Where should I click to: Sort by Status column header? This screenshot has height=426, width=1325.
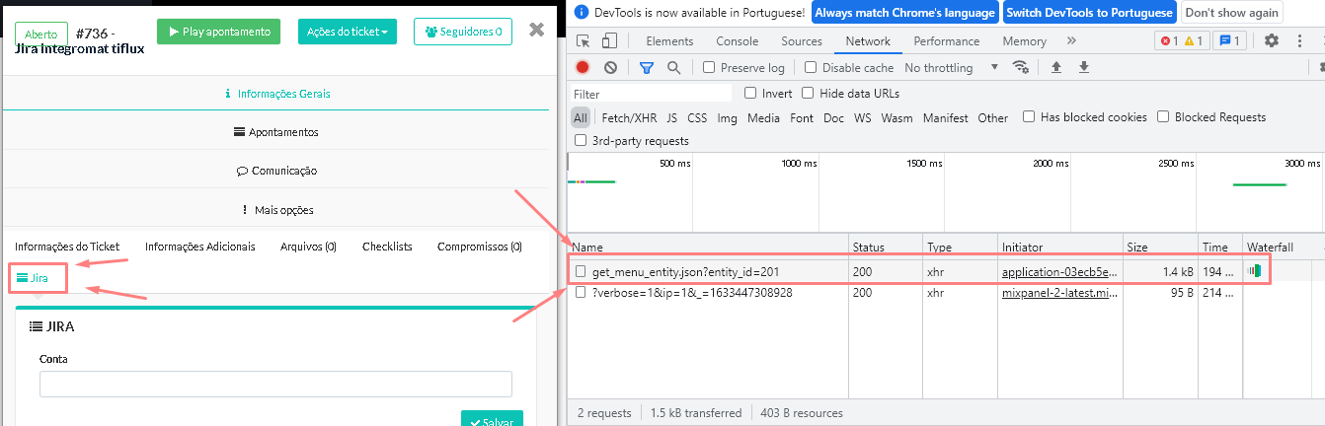tap(887, 247)
